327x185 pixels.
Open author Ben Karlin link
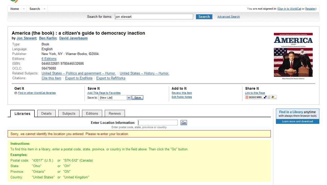point(48,38)
